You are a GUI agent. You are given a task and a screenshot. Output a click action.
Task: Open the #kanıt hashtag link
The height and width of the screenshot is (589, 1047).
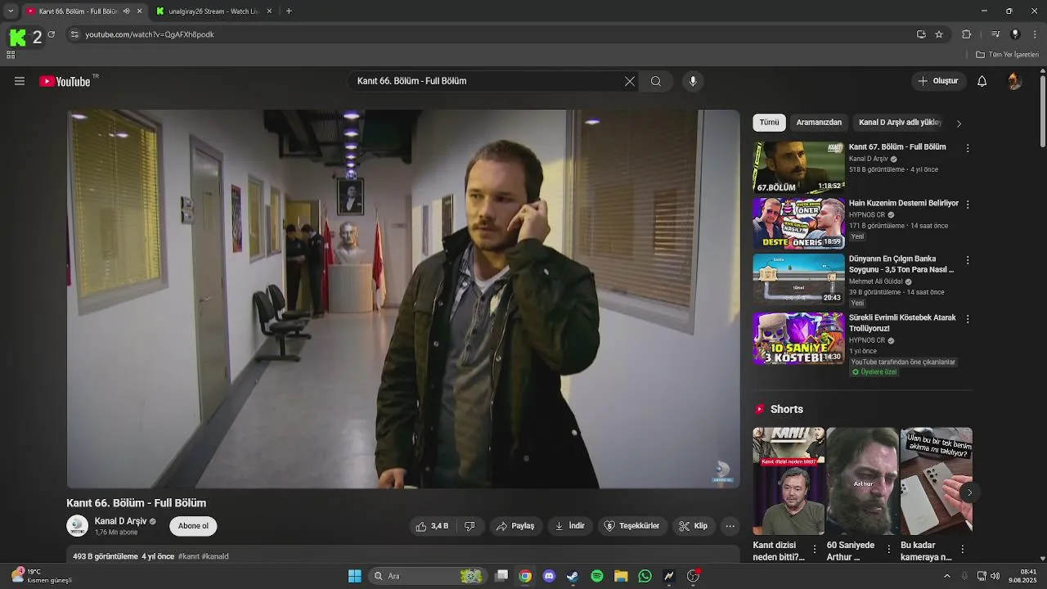[188, 556]
